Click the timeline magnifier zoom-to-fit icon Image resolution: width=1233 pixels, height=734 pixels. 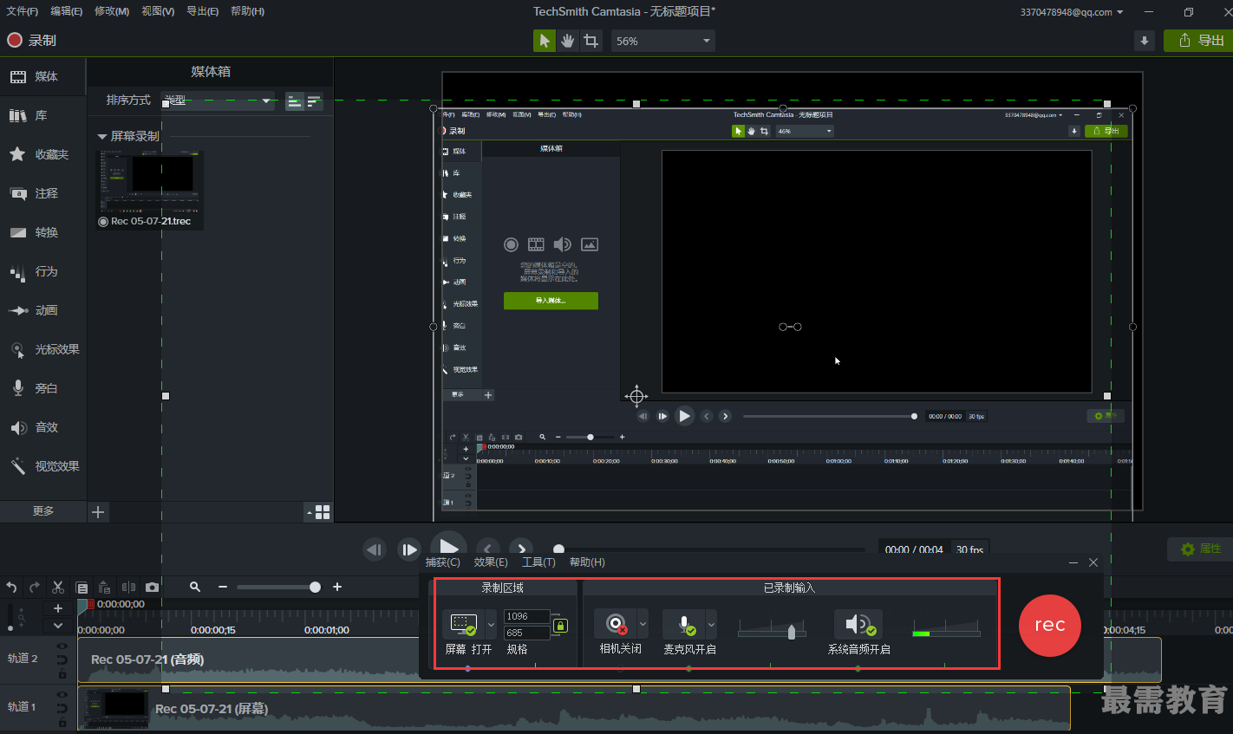(x=195, y=588)
